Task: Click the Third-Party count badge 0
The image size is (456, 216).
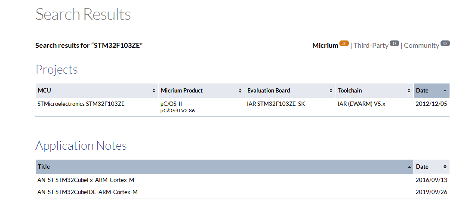Action: pos(394,43)
